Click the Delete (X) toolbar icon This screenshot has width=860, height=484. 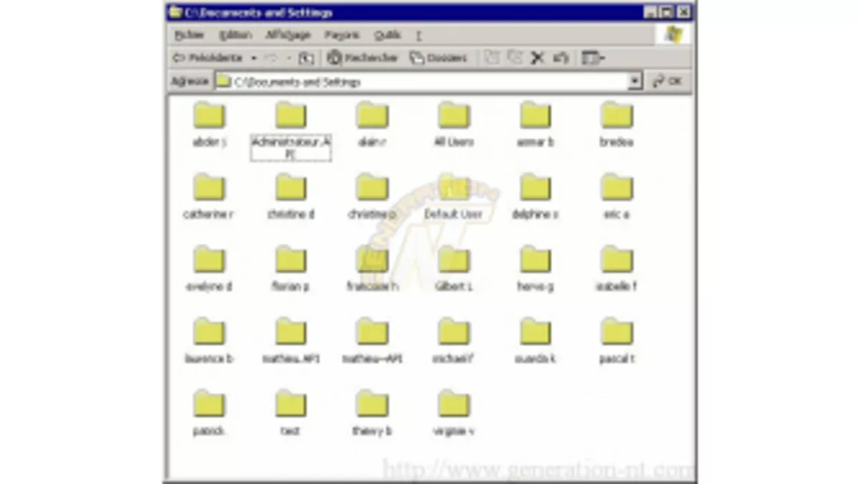click(x=537, y=58)
